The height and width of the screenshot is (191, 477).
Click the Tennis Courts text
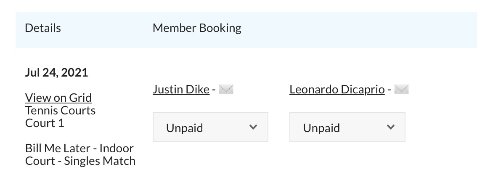(x=60, y=110)
